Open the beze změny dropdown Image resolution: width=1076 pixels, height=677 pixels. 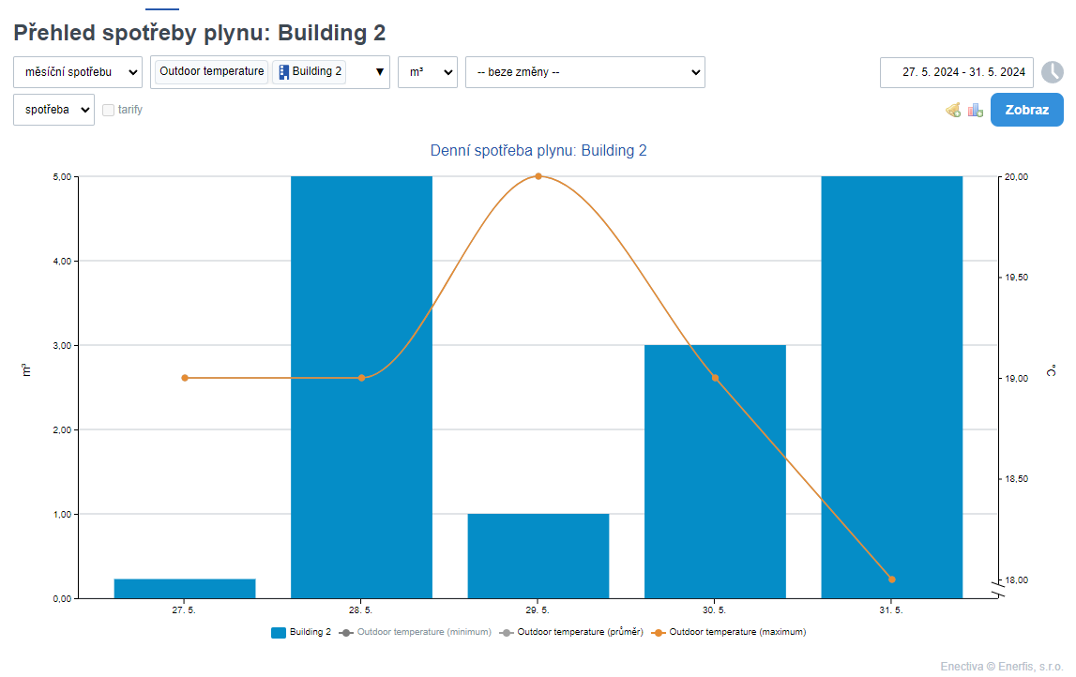(x=584, y=72)
